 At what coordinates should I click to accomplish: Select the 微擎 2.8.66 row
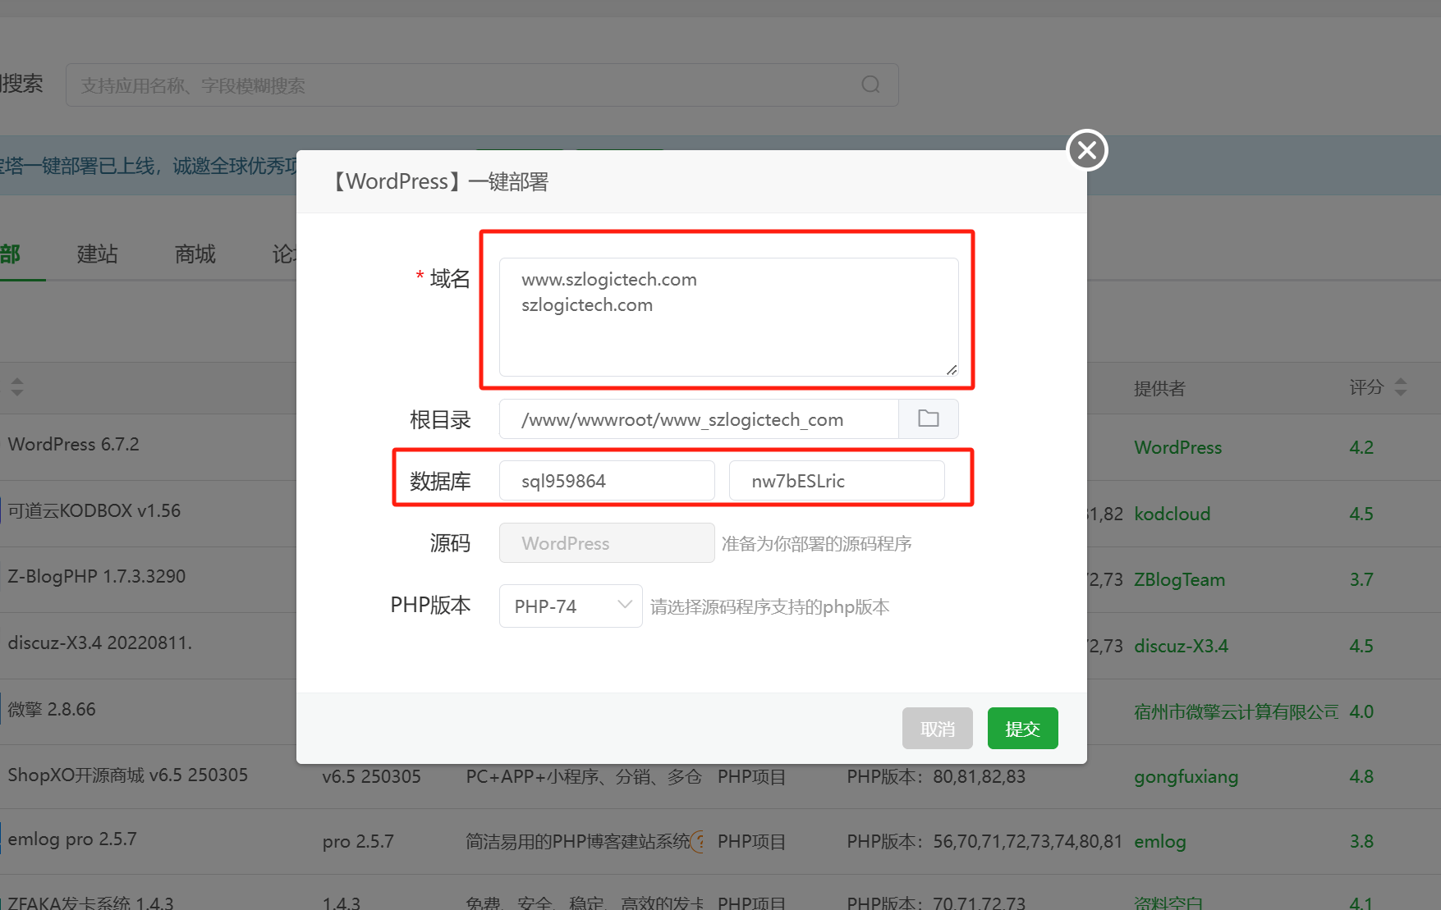pyautogui.click(x=52, y=709)
